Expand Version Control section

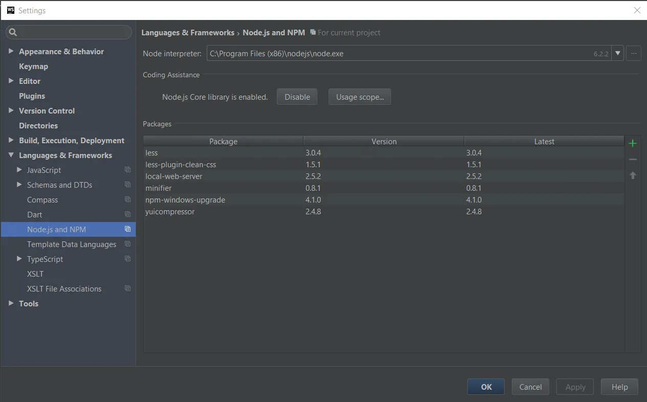11,110
